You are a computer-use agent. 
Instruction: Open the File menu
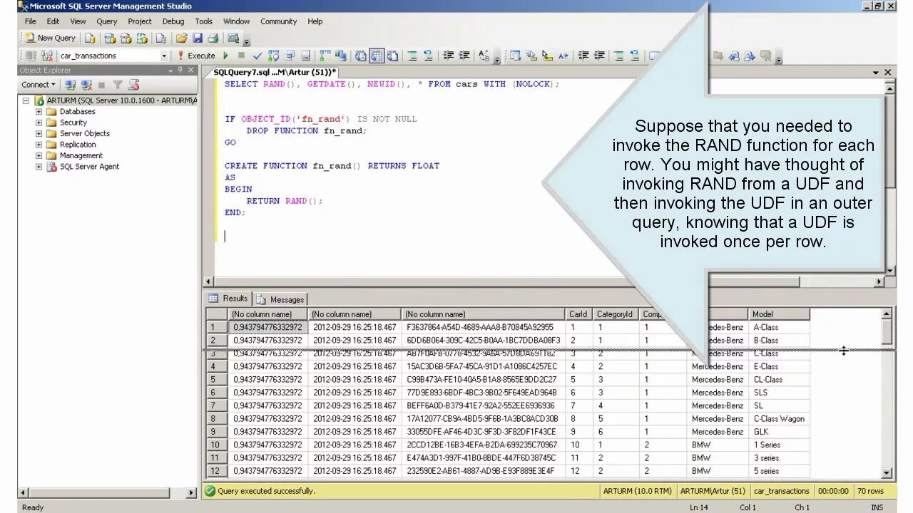[x=30, y=21]
